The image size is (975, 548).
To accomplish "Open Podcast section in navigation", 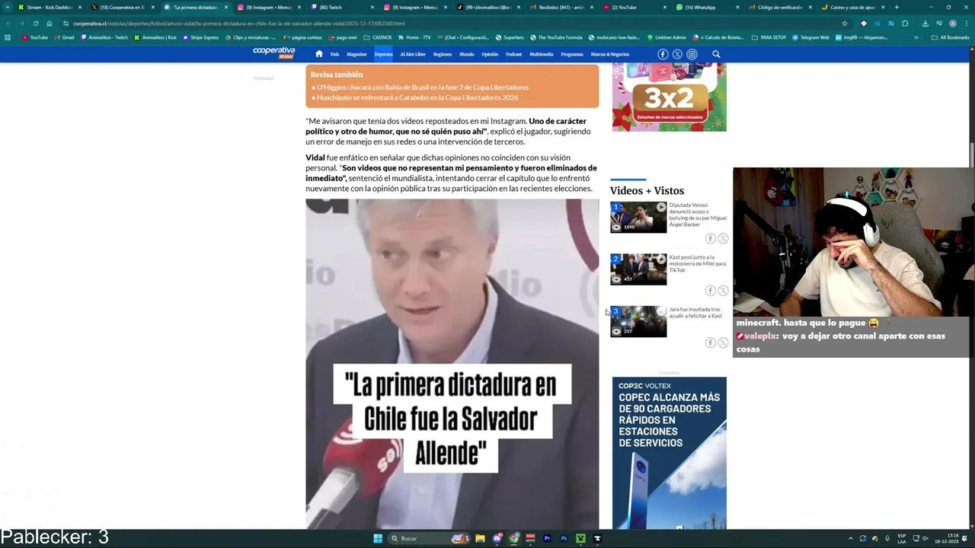I will (x=514, y=54).
